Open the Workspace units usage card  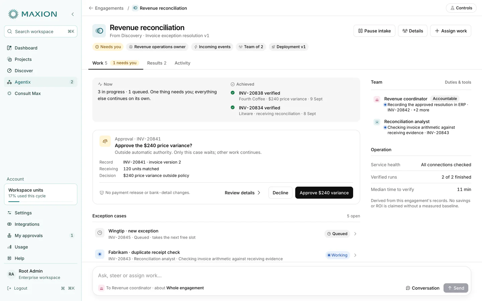[41, 194]
